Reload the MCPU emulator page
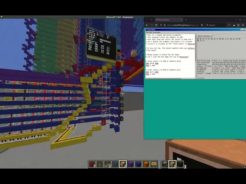The width and height of the screenshot is (246, 184). (x=156, y=25)
